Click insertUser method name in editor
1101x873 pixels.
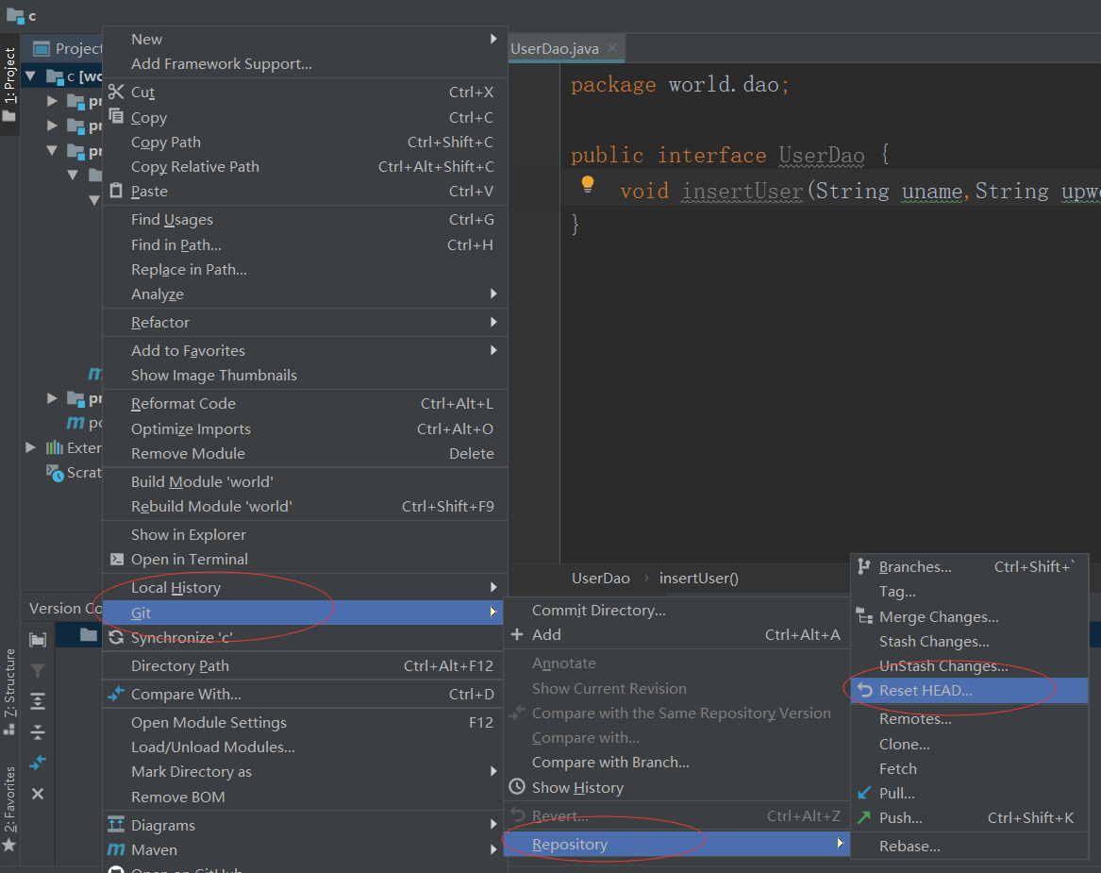pos(742,191)
